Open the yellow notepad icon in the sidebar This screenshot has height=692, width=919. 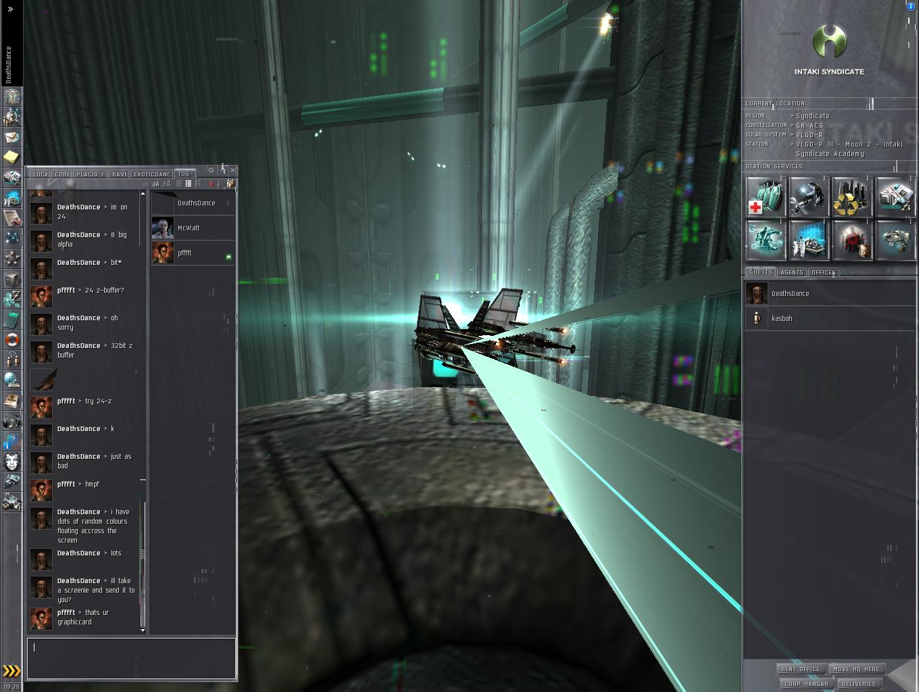point(11,157)
